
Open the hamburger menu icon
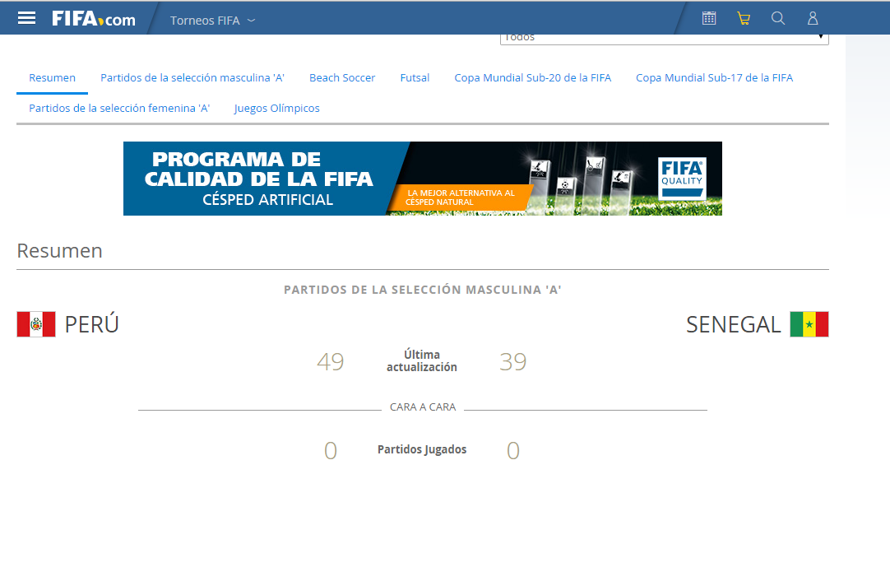coord(26,18)
